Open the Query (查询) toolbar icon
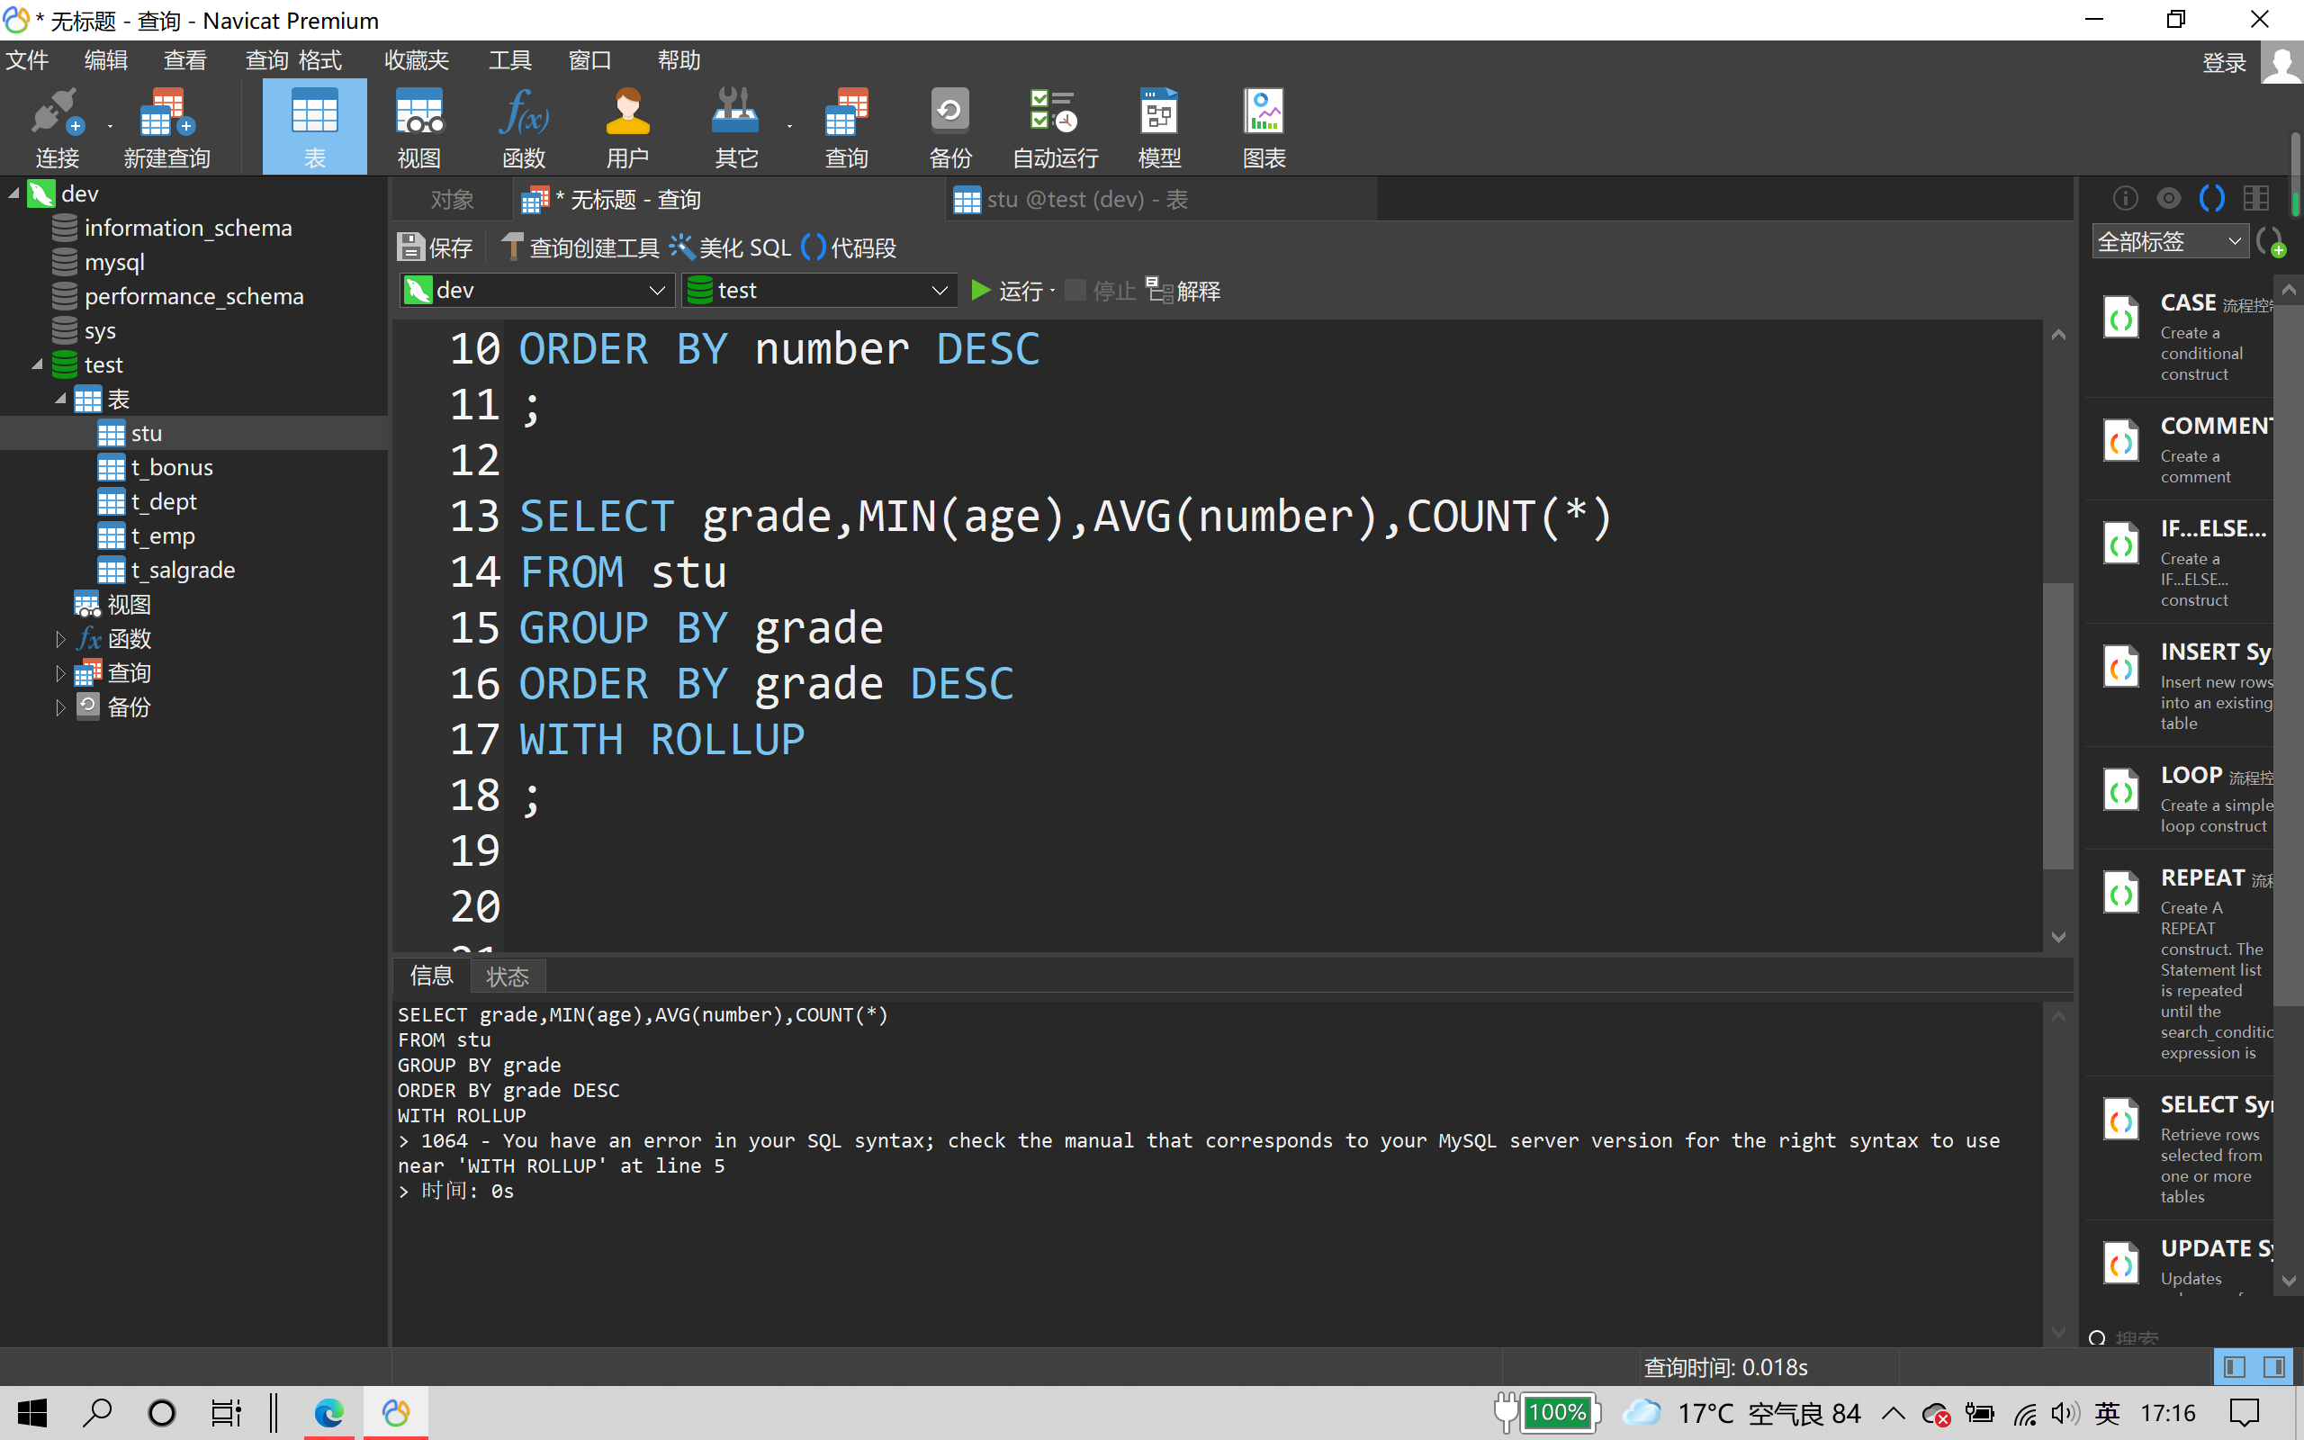The height and width of the screenshot is (1440, 2304). 845,129
